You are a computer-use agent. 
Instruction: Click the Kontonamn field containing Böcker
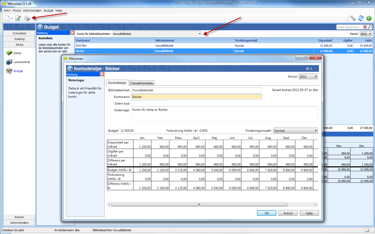pyautogui.click(x=196, y=97)
